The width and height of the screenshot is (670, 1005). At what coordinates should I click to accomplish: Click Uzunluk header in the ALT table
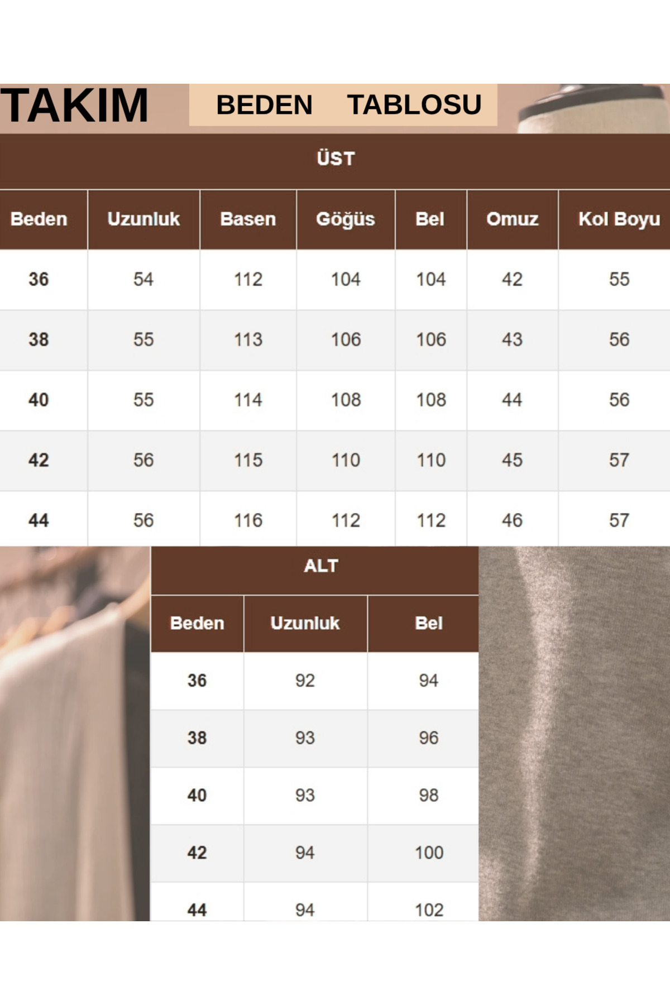pyautogui.click(x=305, y=624)
